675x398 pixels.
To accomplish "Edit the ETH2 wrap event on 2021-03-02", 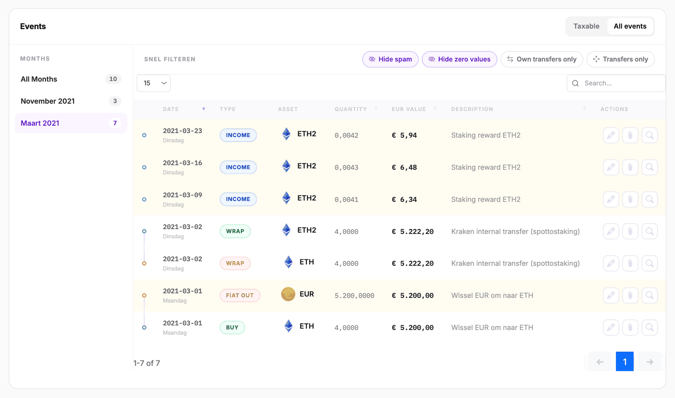I will (x=611, y=231).
